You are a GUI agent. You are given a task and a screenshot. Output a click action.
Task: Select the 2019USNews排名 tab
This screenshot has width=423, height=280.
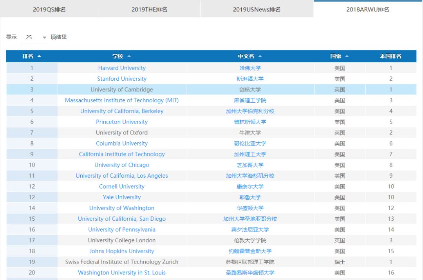[x=257, y=9]
